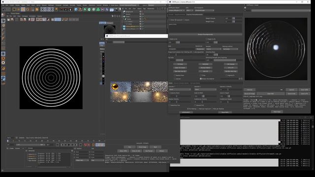Click the wide Shorten Prompt button
Image resolution: width=315 pixels, height=177 pixels.
pyautogui.click(x=205, y=34)
